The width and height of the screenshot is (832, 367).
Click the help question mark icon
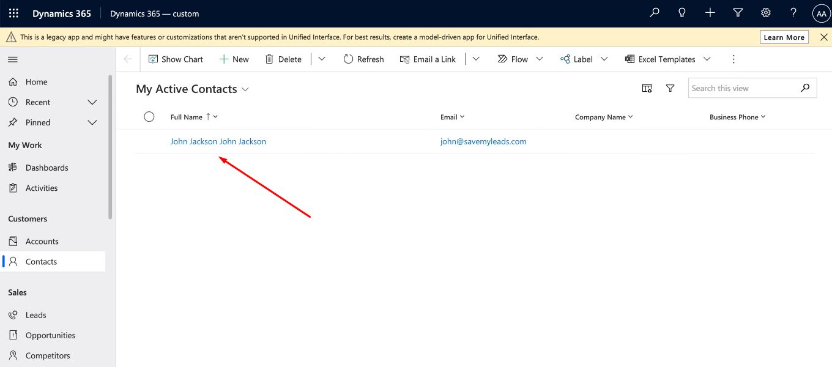tap(793, 13)
